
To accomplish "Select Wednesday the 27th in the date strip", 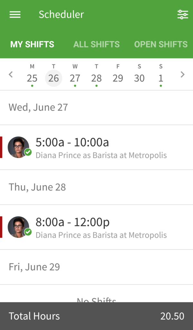I will pyautogui.click(x=75, y=78).
